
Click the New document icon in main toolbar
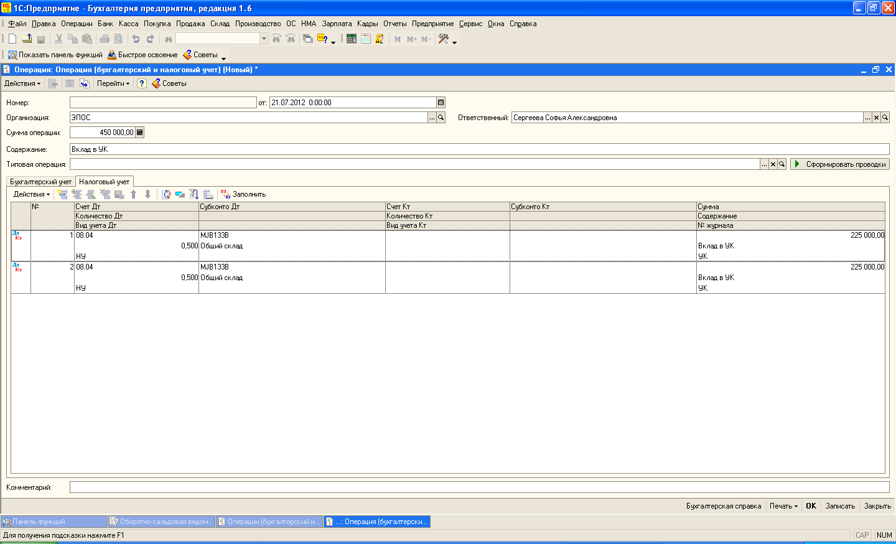click(12, 39)
